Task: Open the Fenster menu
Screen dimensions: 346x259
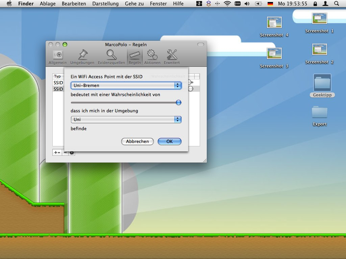Action: (158, 3)
